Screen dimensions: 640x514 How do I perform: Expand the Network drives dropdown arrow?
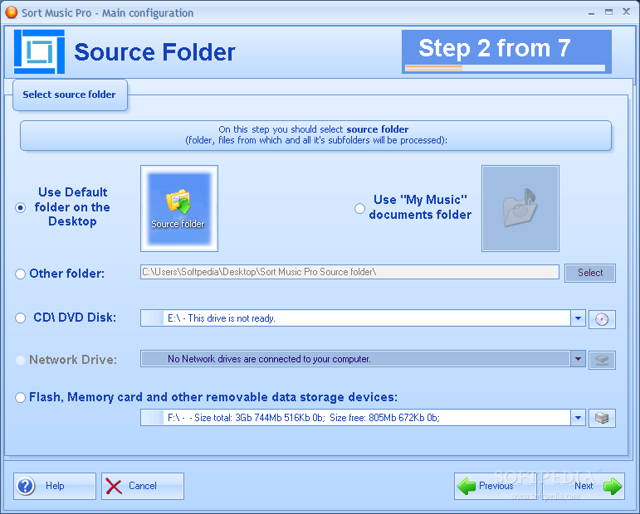tap(578, 359)
